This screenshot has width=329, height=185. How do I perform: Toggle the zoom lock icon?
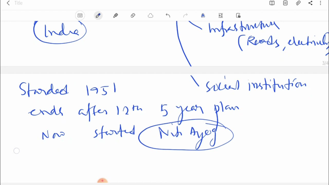coord(238,16)
